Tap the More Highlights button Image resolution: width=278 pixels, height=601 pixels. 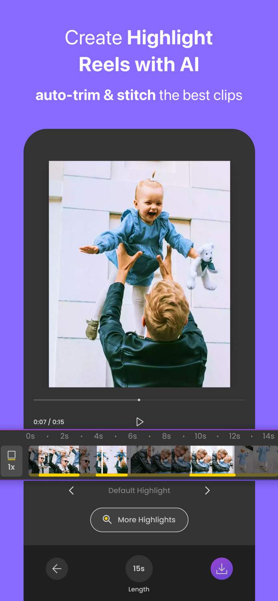click(x=139, y=520)
